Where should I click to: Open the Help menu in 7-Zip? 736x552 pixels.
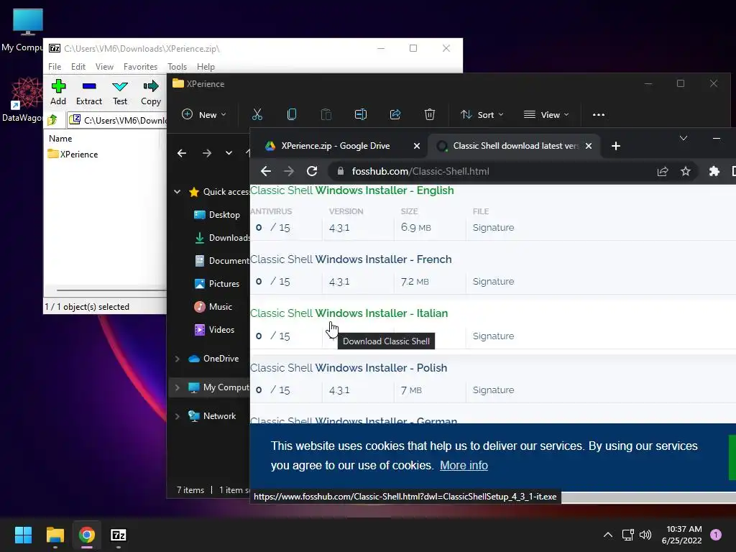(x=206, y=67)
